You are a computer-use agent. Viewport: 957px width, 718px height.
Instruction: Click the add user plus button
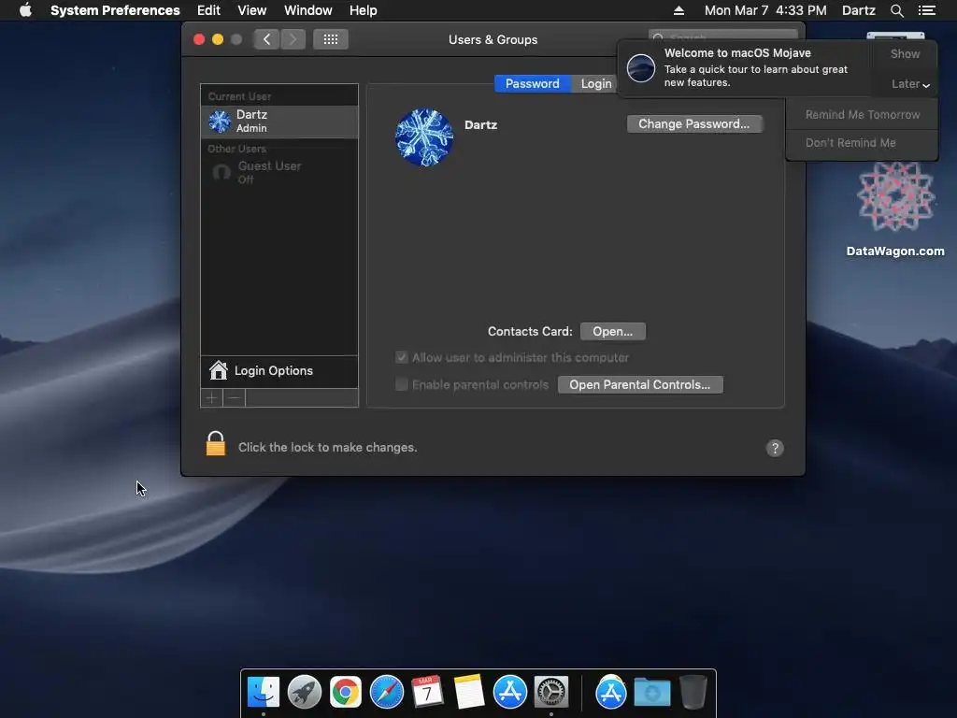point(212,398)
